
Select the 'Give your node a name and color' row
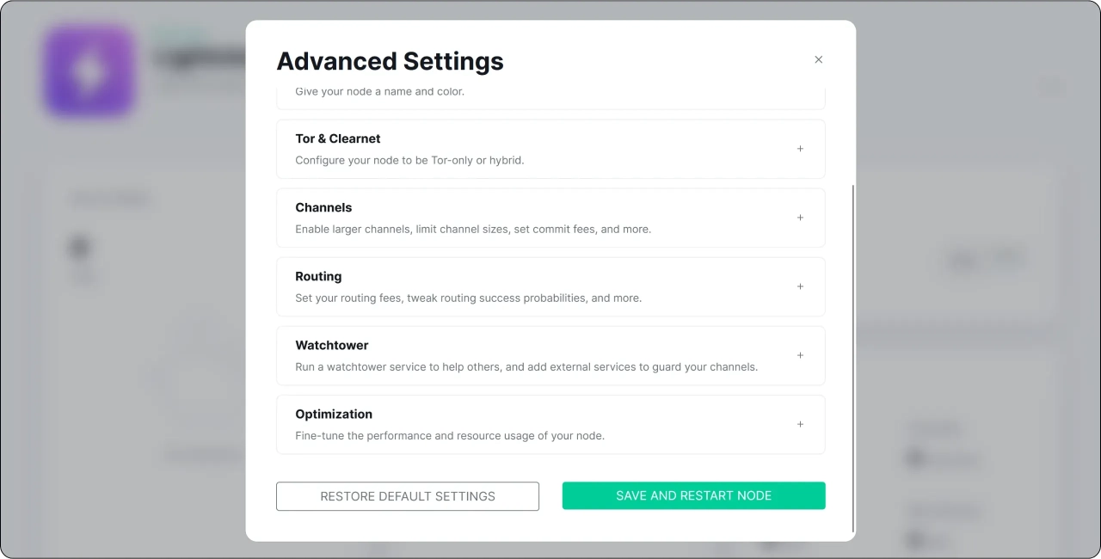click(379, 92)
